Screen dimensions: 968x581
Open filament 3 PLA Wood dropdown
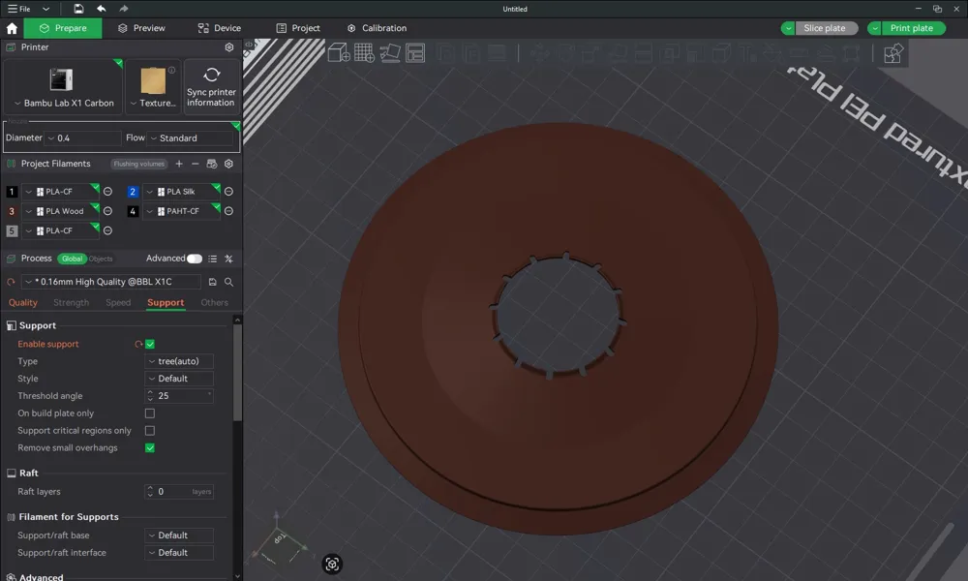coord(60,211)
